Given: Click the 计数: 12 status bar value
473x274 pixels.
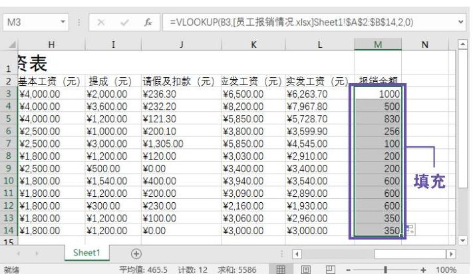Looking at the screenshot, I should (192, 270).
